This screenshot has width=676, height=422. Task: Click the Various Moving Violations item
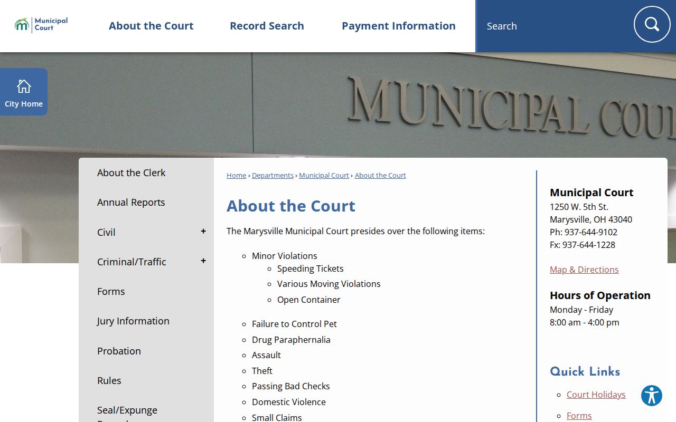(329, 284)
